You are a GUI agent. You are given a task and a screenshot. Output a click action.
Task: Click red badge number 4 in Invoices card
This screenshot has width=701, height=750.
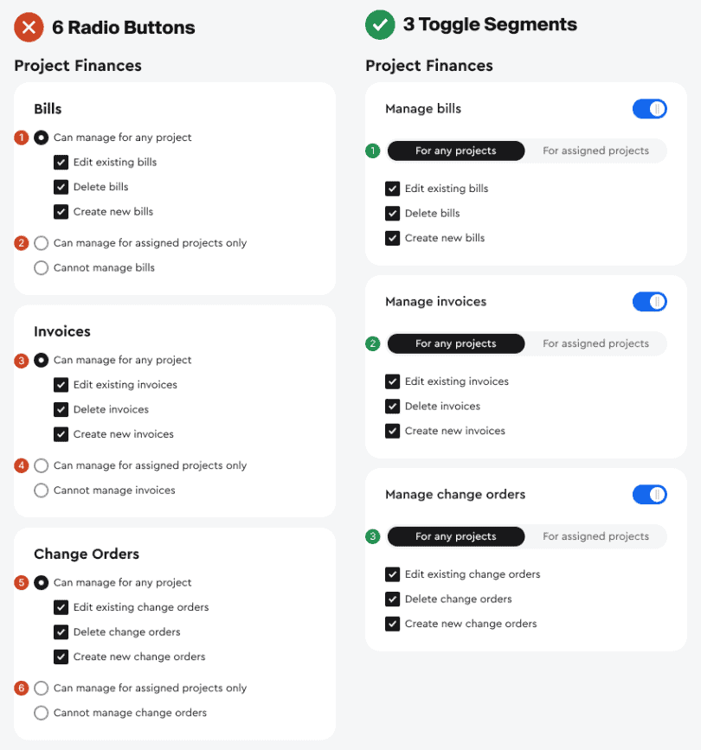22,465
